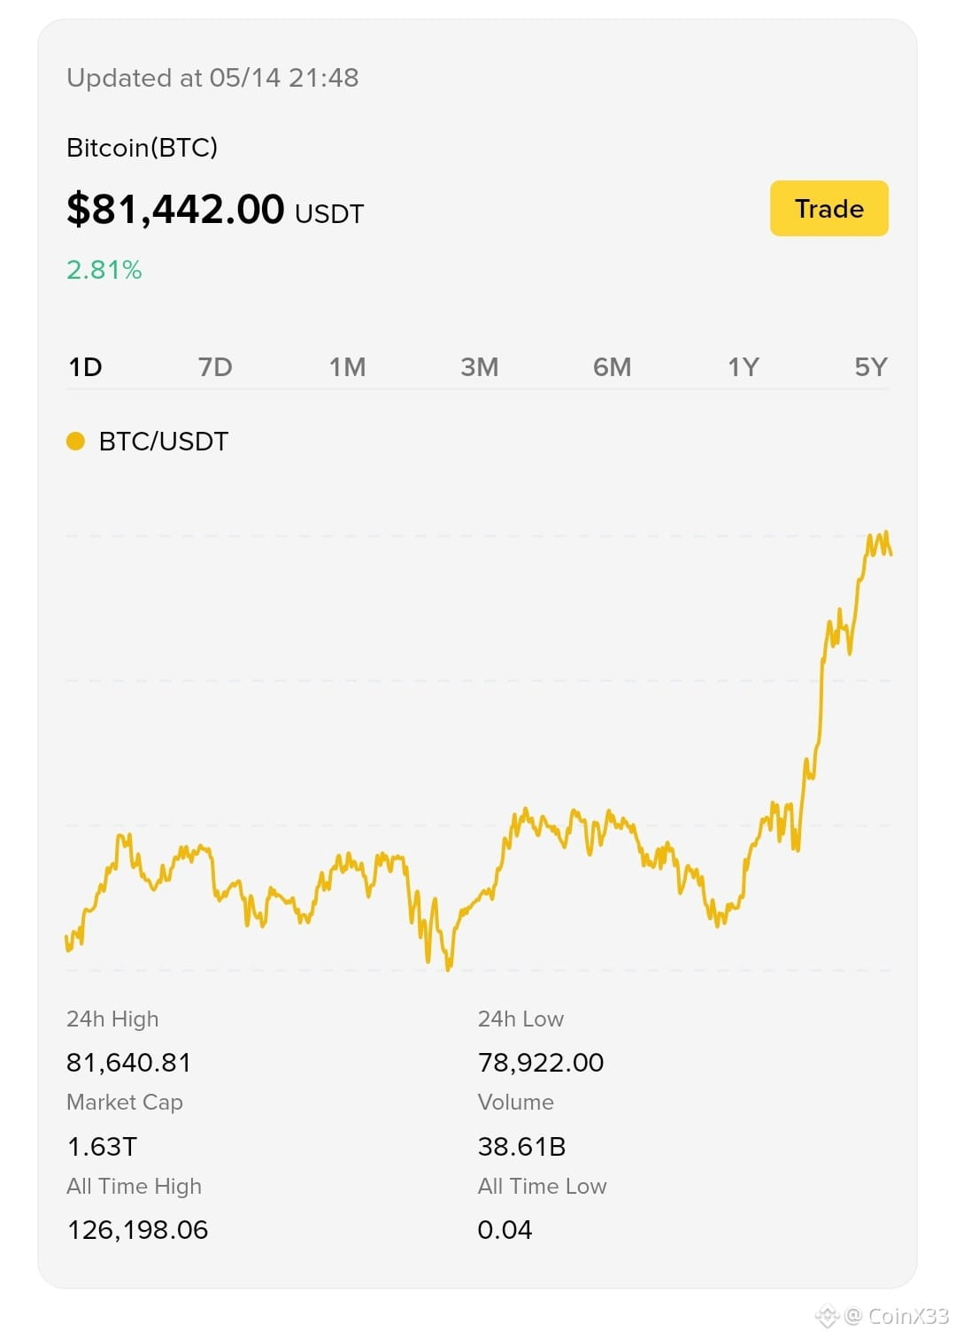
Task: Switch to the 1M chart tab
Action: point(347,367)
